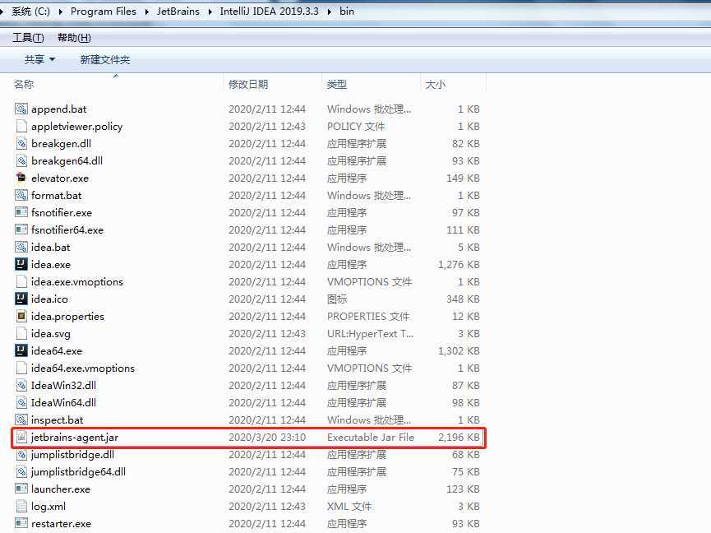Click the idea.ico IntelliJ icon
This screenshot has height=533, width=711.
coord(21,299)
